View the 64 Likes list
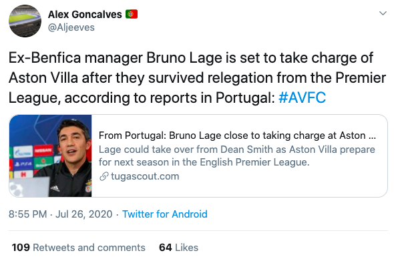This screenshot has height=261, width=398. 178,248
